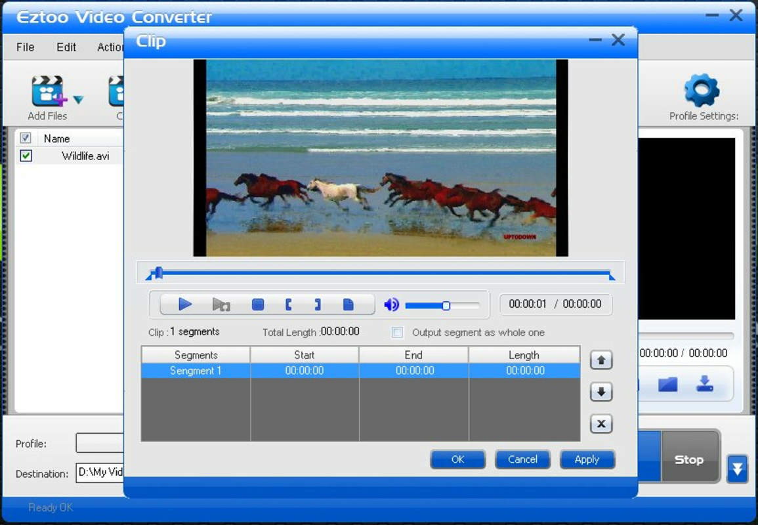Click OK in the Clip dialog

point(457,459)
